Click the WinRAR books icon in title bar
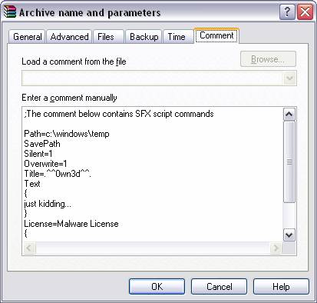The width and height of the screenshot is (317, 303). coord(10,12)
